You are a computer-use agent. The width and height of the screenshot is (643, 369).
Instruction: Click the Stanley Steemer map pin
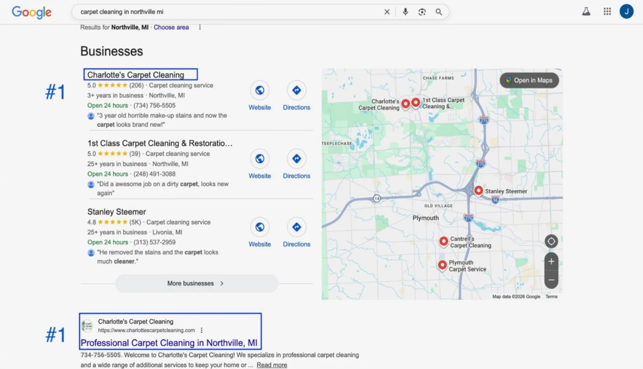pyautogui.click(x=478, y=190)
